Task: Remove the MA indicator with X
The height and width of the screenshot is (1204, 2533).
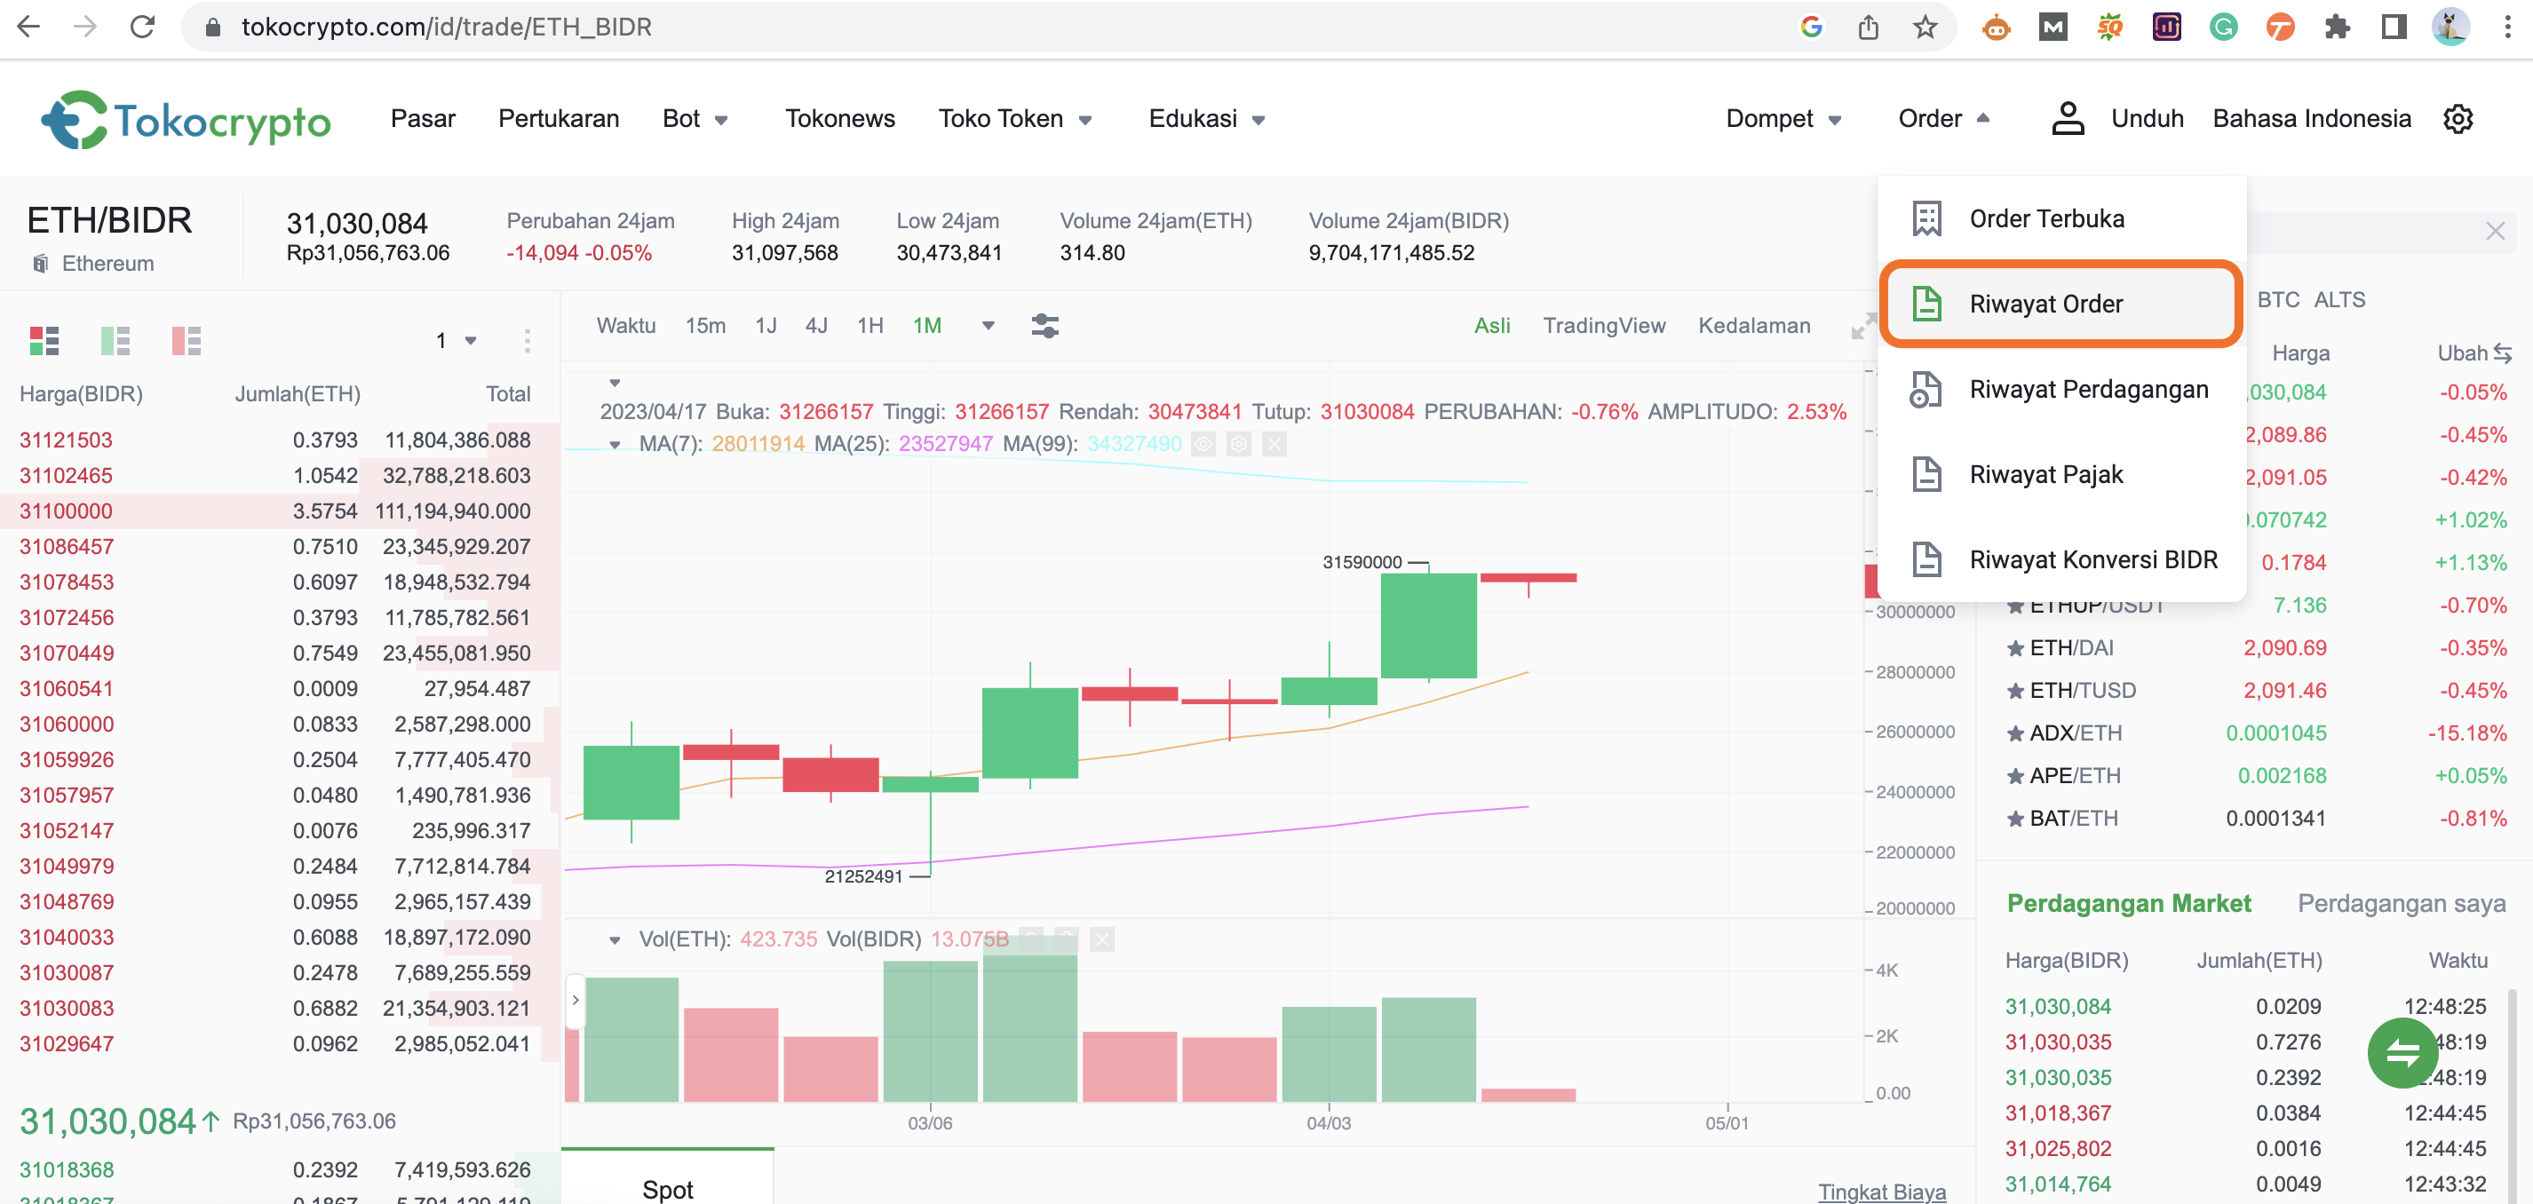Action: [1274, 444]
